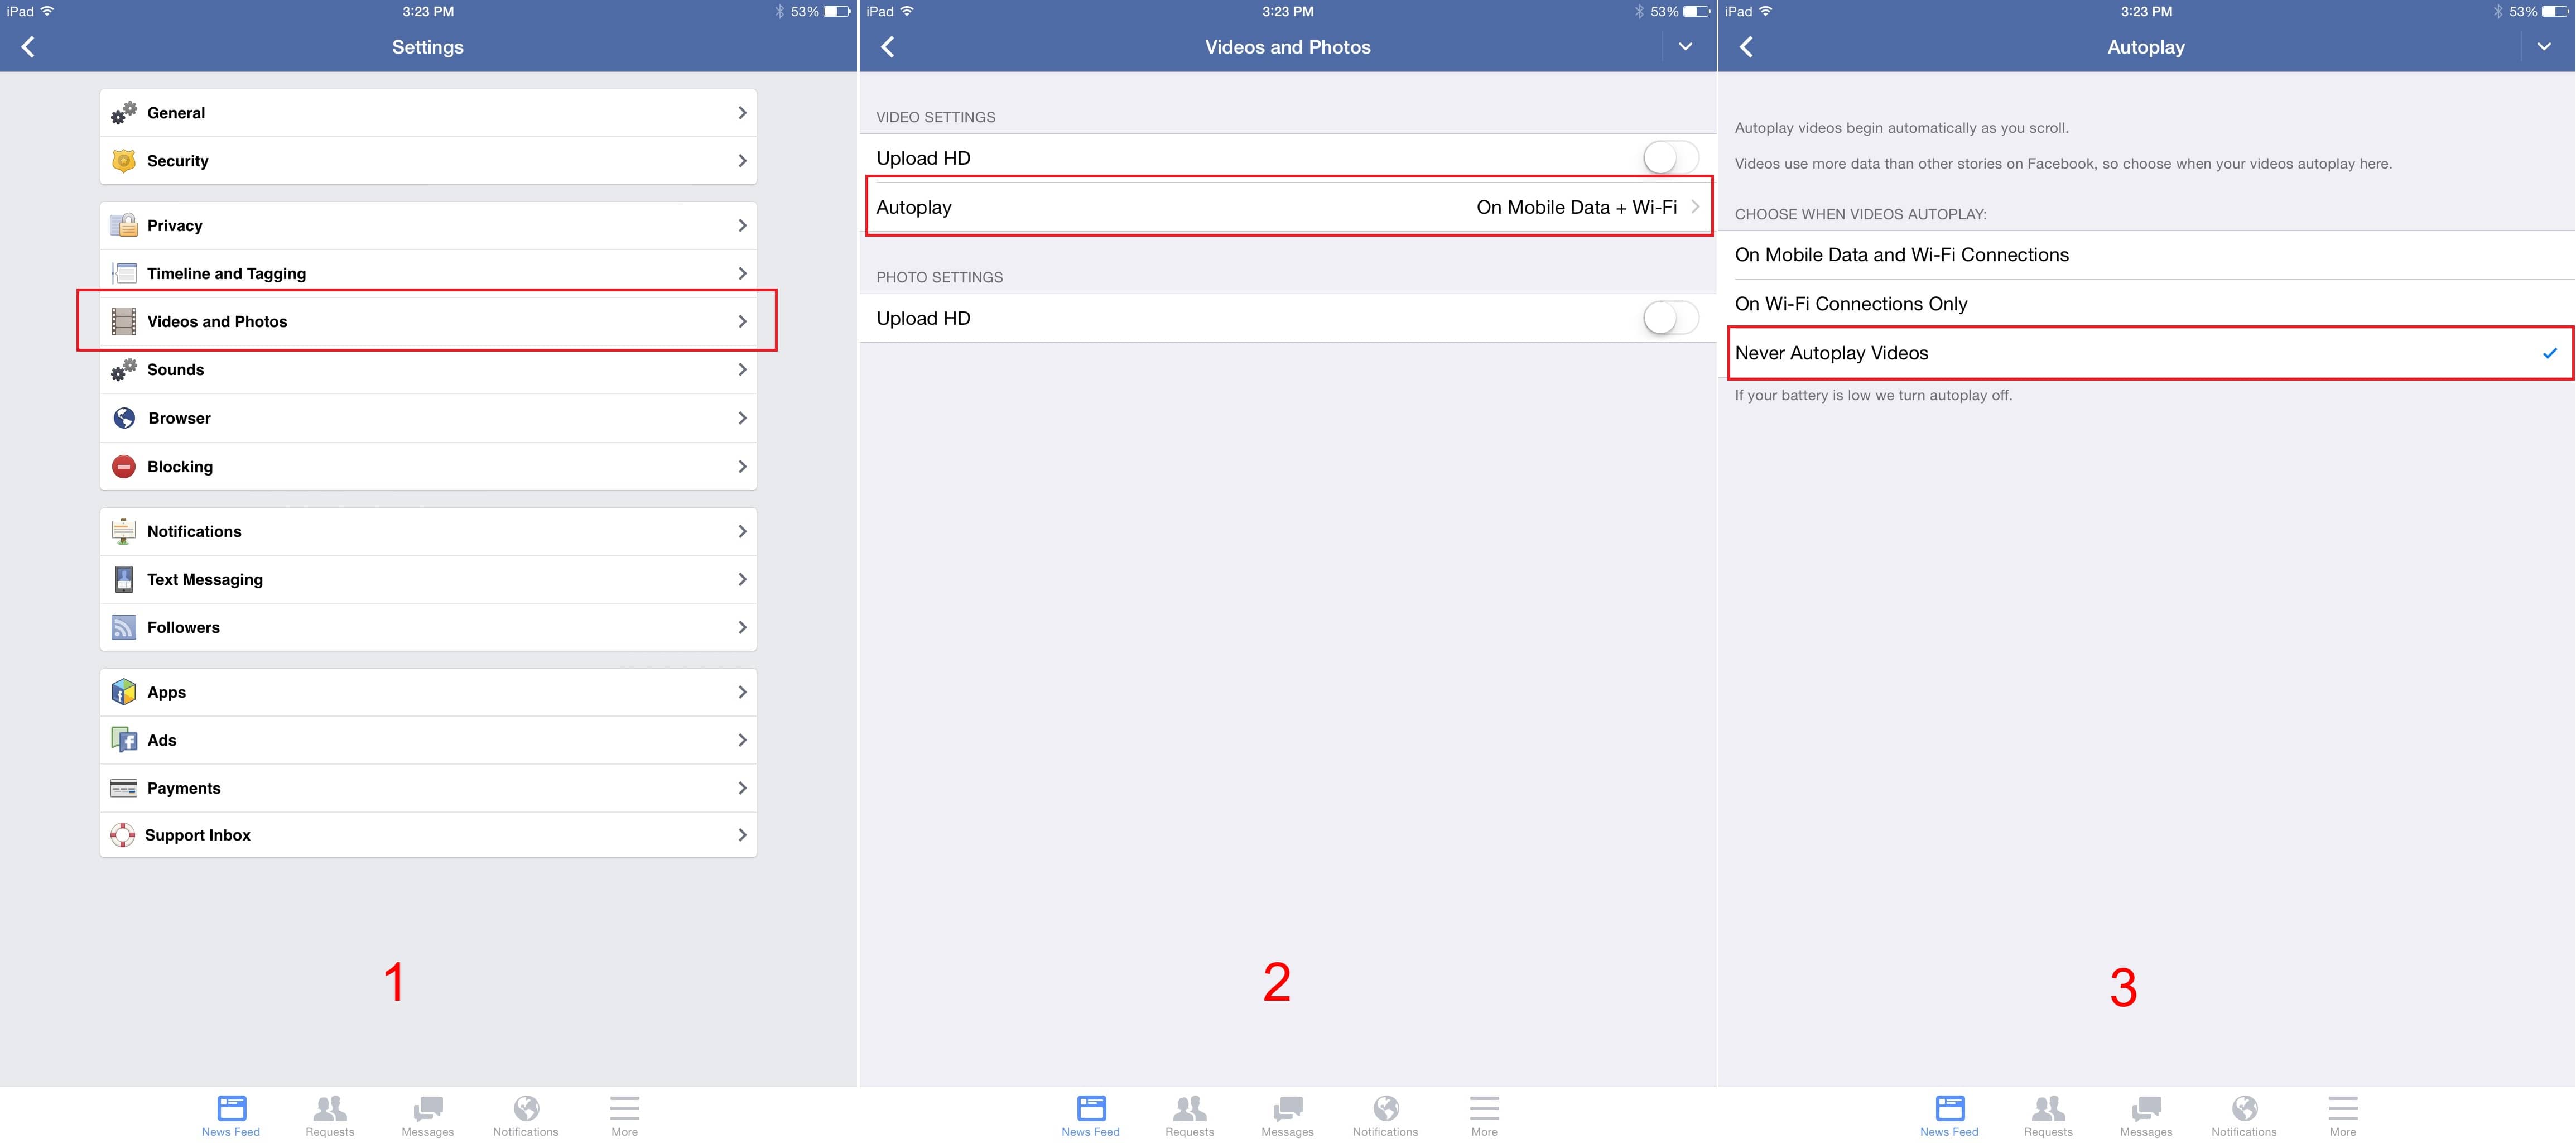
Task: Open General settings label
Action: click(176, 113)
